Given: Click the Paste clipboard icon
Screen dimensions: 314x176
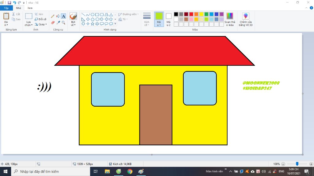Looking at the screenshot, I should click(x=6, y=16).
